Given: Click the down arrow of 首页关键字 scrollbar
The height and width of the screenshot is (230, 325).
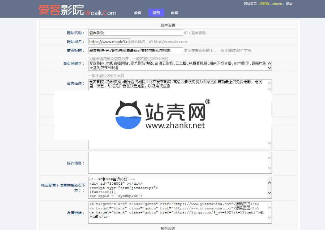Looking at the screenshot, I should 269,68.
